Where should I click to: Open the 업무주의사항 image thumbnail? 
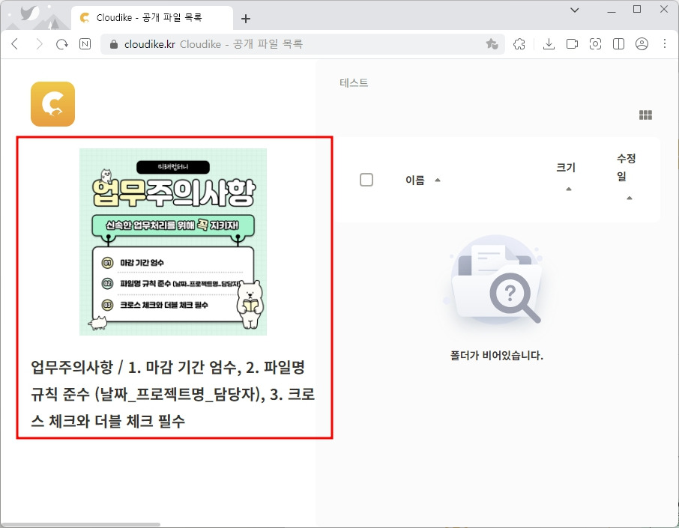173,241
